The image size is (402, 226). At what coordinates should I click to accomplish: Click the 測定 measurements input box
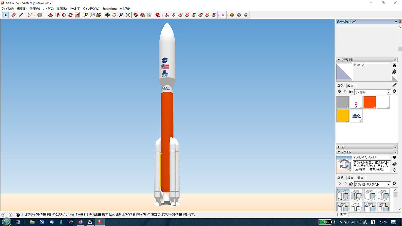374,215
